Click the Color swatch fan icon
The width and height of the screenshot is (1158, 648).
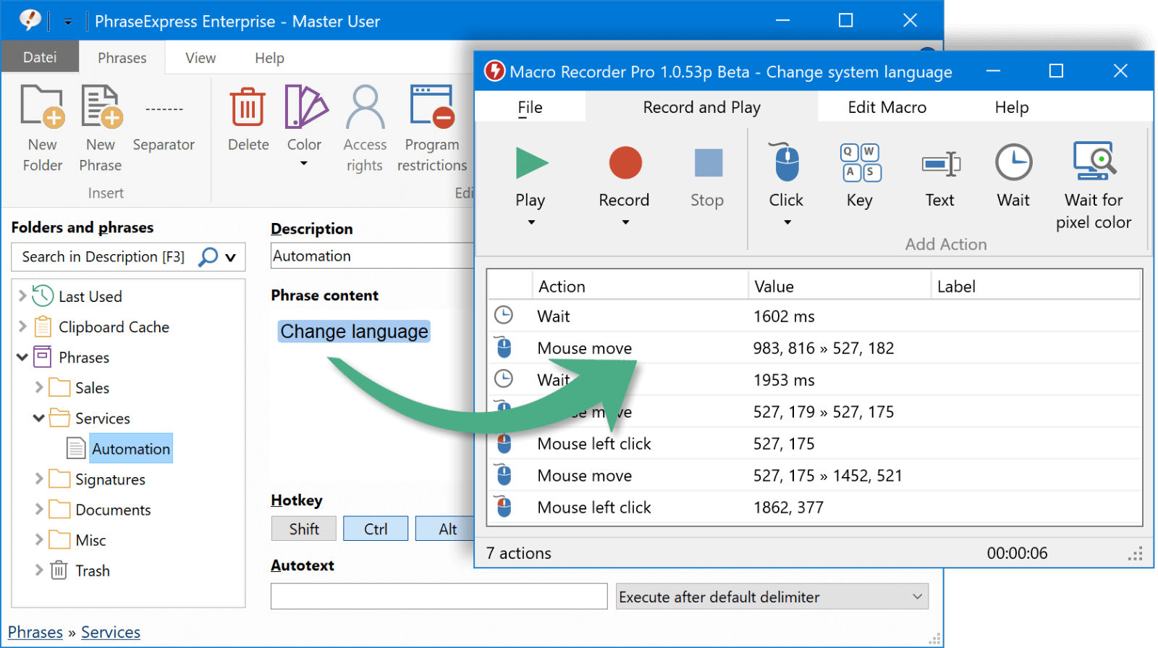(305, 106)
